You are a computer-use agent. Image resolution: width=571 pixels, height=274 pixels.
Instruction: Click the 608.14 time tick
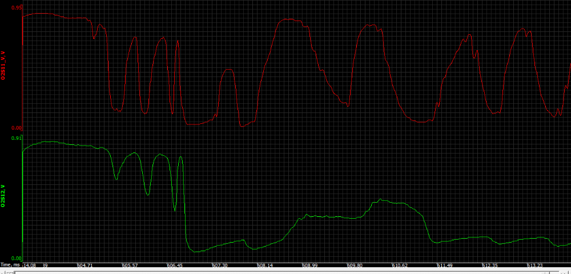click(265, 265)
